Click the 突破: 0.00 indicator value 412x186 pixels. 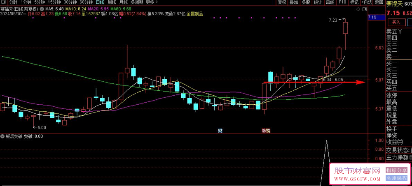33,136
